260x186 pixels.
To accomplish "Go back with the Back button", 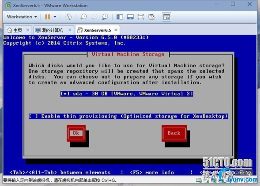I will click(174, 133).
